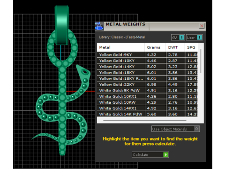The height and width of the screenshot is (169, 225).
Task: Select the White Gold:10KX1 row
Action: click(x=147, y=96)
